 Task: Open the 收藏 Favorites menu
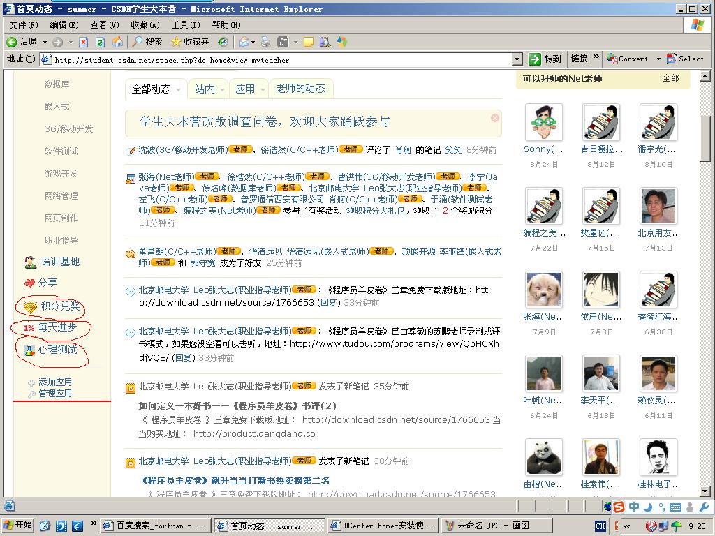point(145,25)
